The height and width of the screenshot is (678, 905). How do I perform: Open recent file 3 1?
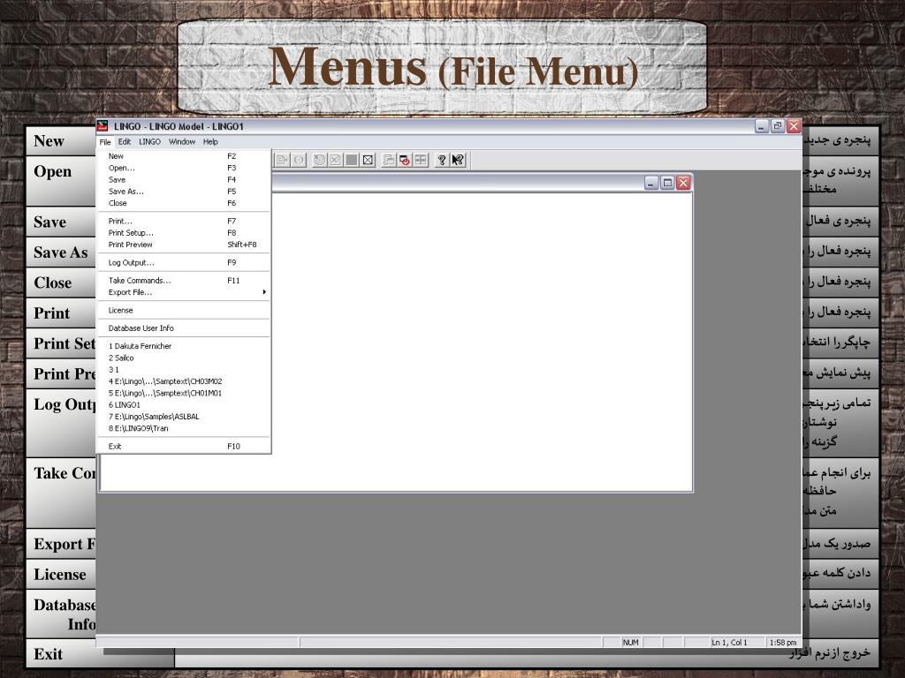click(x=184, y=370)
